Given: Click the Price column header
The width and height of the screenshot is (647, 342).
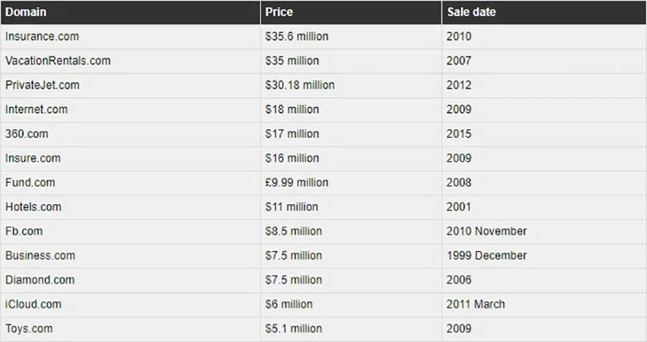Looking at the screenshot, I should pyautogui.click(x=279, y=12).
